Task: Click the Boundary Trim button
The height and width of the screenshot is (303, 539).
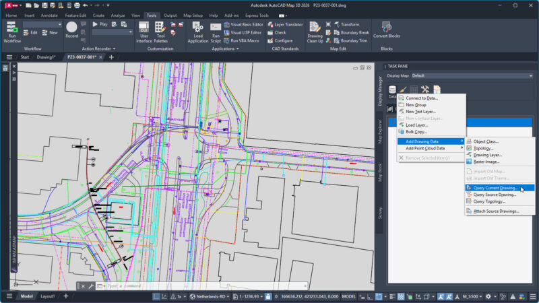Action: [350, 40]
